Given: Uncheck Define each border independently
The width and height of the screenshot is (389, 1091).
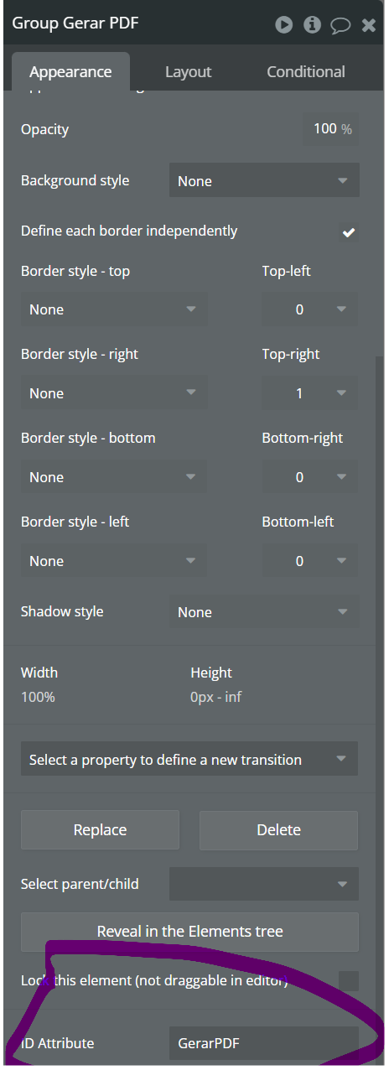Looking at the screenshot, I should click(x=349, y=232).
